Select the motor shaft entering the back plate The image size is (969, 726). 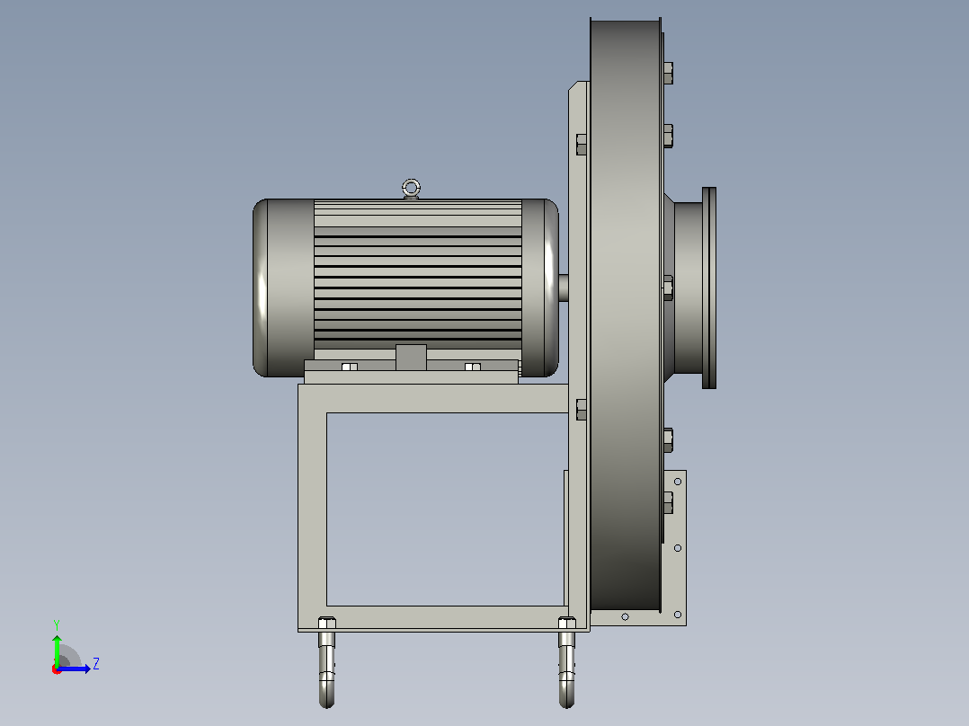pos(564,288)
